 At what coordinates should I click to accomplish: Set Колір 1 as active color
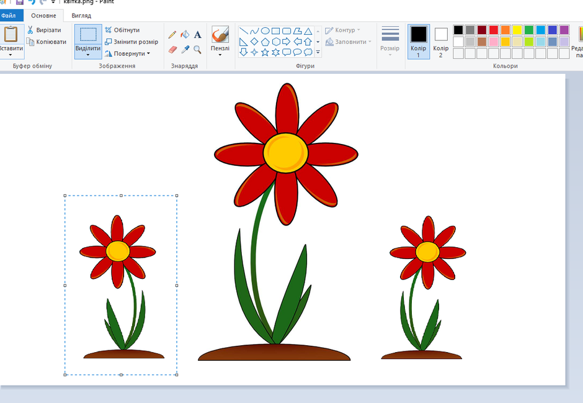tap(418, 42)
